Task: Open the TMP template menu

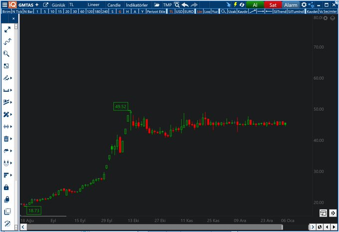Action: (x=168, y=5)
